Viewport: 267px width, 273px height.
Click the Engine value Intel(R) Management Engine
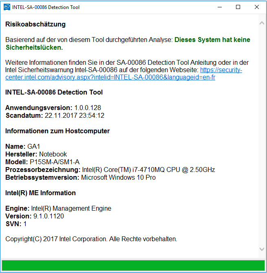point(71,208)
